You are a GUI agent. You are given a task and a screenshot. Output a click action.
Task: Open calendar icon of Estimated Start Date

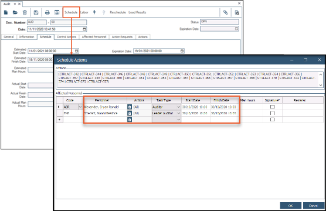[x=76, y=51]
